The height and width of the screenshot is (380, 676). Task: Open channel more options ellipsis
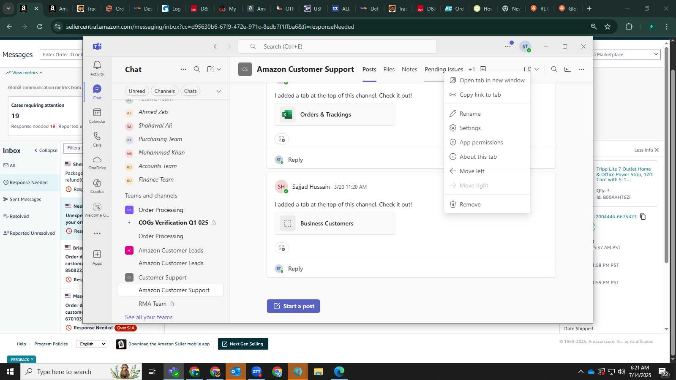pyautogui.click(x=581, y=69)
